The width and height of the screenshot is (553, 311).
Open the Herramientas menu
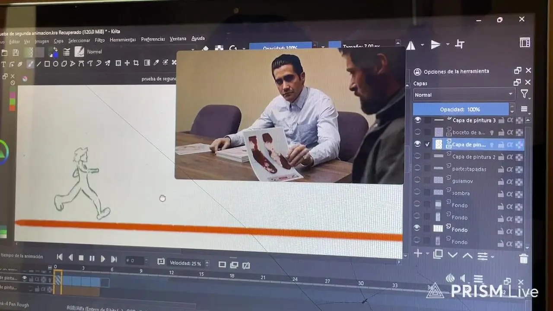pos(123,40)
